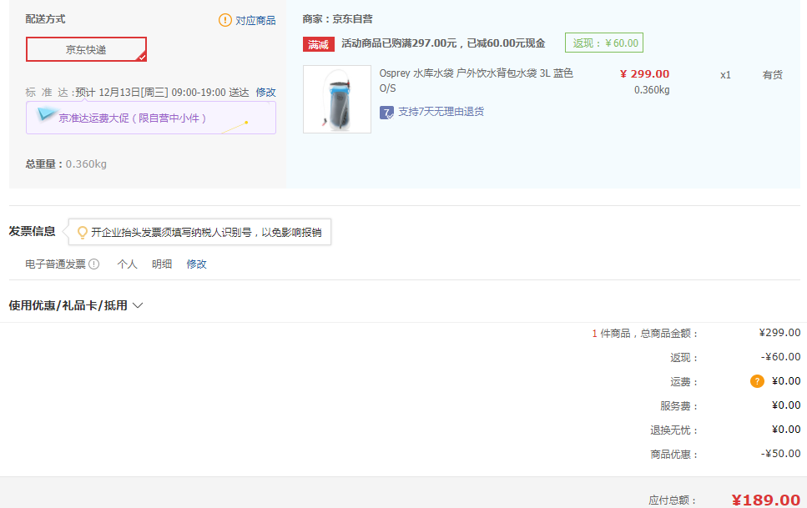Open the Osprey water bag product thumbnail

pyautogui.click(x=337, y=99)
